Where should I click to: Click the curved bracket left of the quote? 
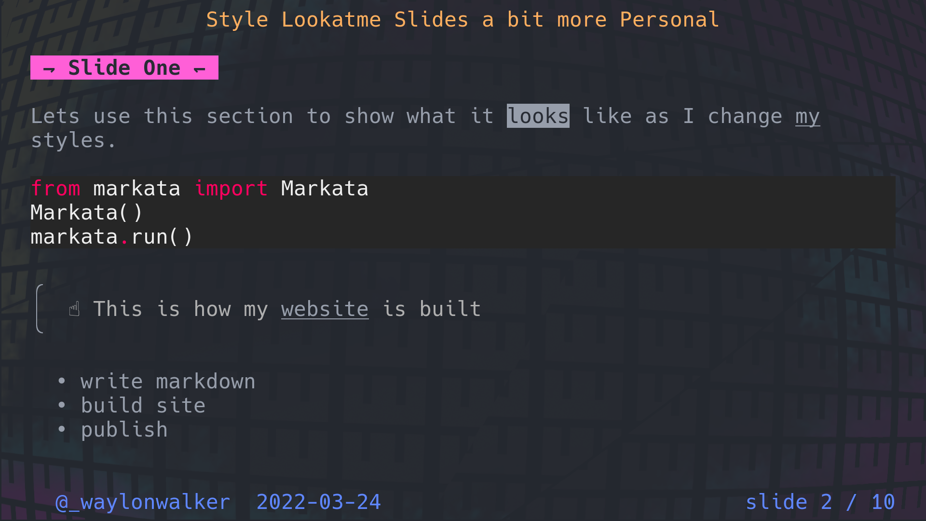coord(40,309)
